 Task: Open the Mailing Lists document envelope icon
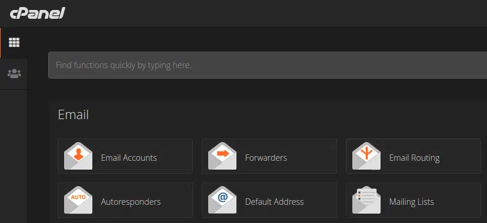coord(366,200)
